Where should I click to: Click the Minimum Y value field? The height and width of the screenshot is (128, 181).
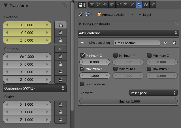coord(128,62)
